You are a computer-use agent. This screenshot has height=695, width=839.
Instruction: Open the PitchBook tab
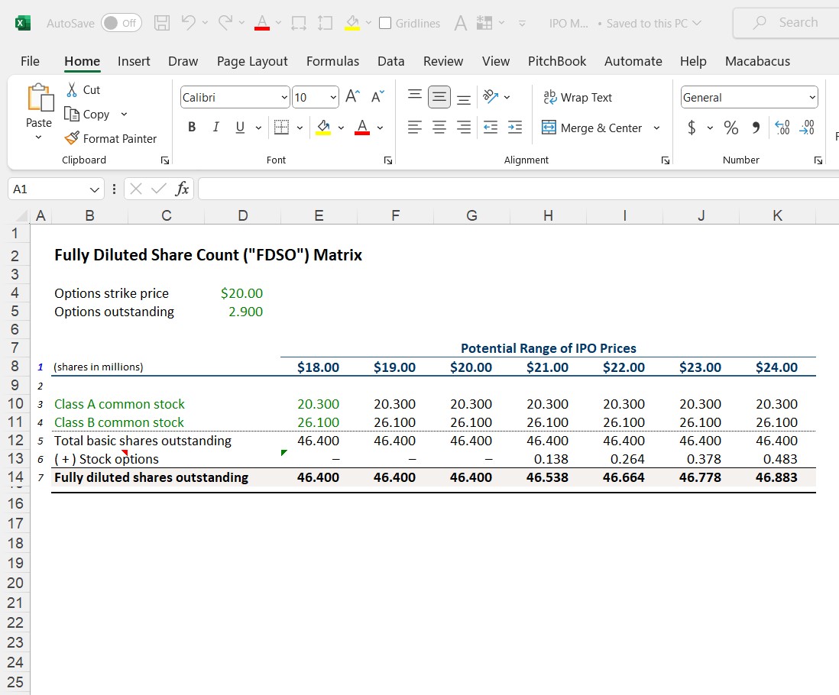point(557,61)
